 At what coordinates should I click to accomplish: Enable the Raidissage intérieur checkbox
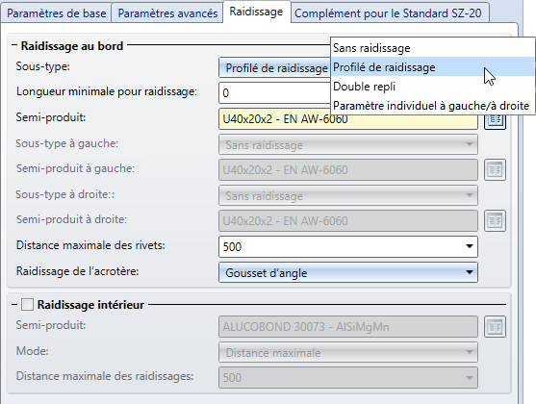point(27,305)
